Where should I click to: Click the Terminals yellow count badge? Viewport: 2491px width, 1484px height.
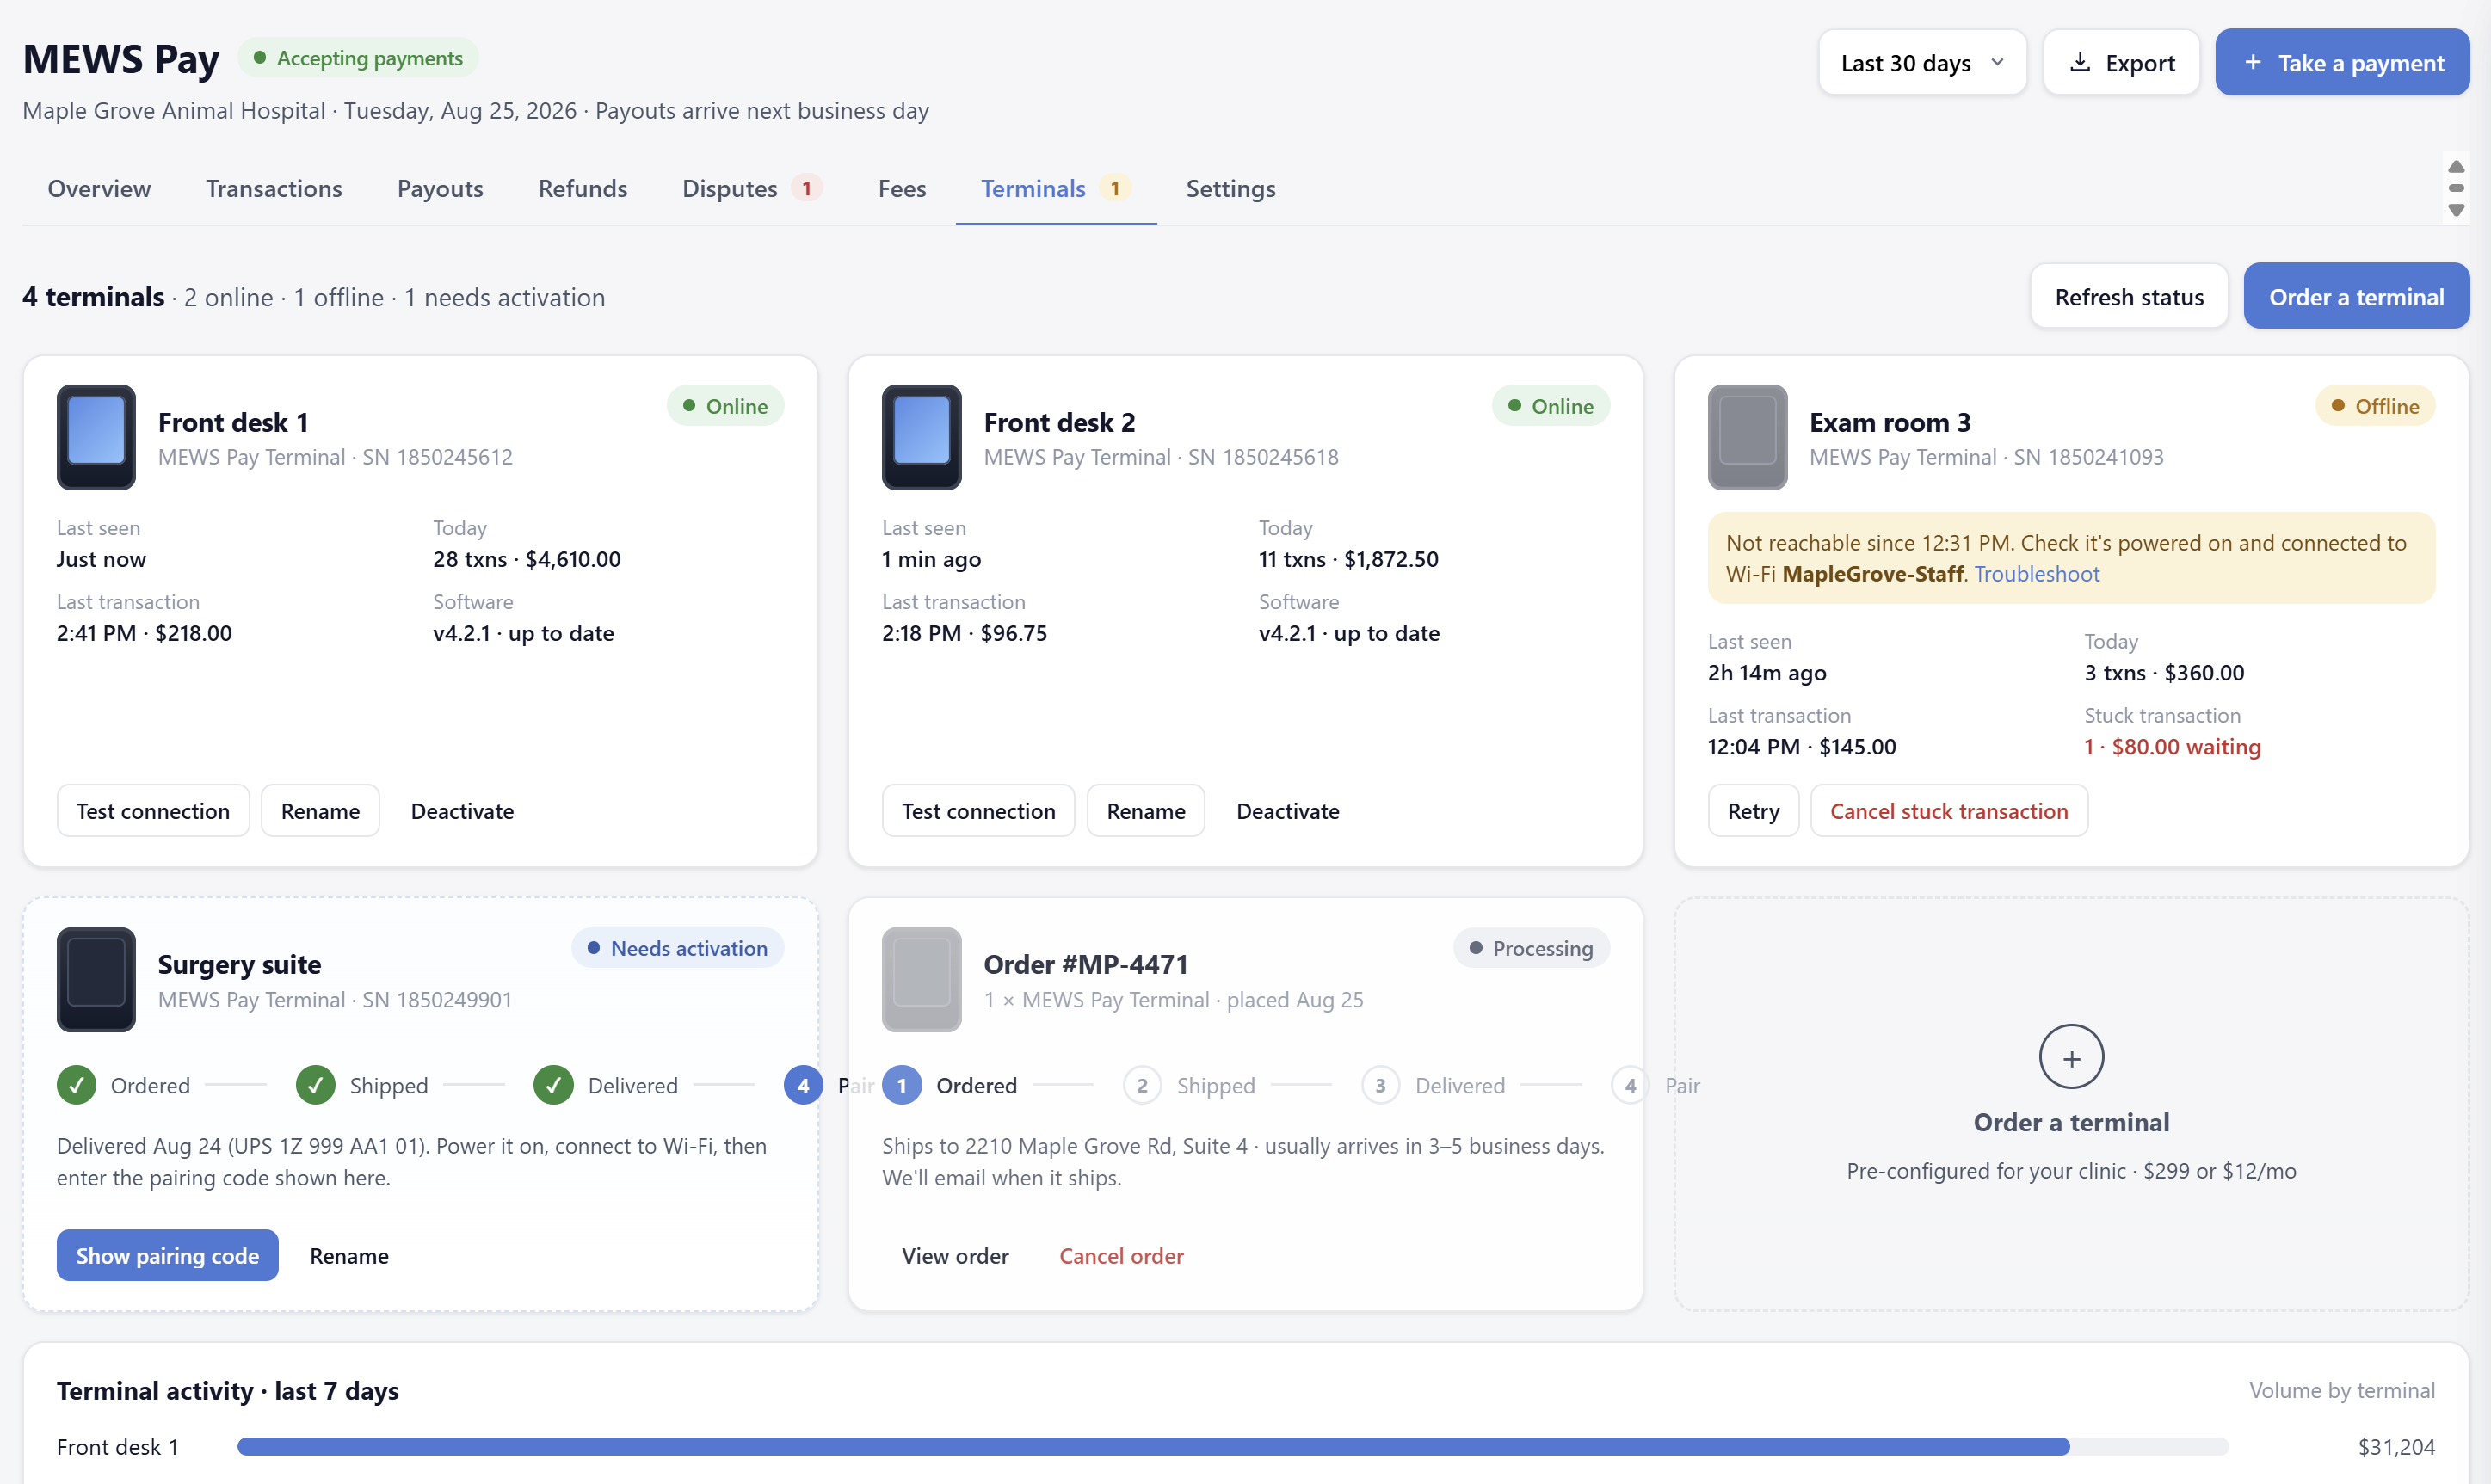pos(1115,188)
